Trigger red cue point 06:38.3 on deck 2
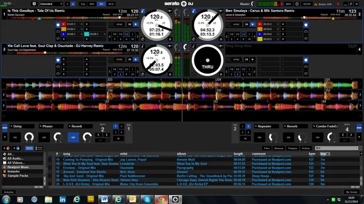Screen dimensions: 364x204 click(260, 24)
